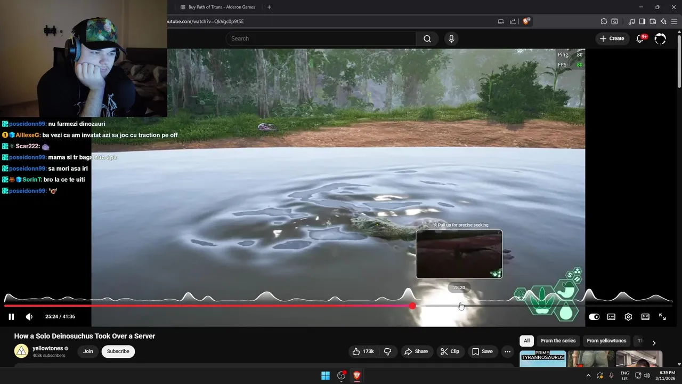682x384 pixels.
Task: Focus the YouTube Search box
Action: (321, 38)
